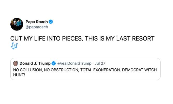Open the @paparoach handle link
The height and width of the screenshot is (104, 173).
click(37, 27)
